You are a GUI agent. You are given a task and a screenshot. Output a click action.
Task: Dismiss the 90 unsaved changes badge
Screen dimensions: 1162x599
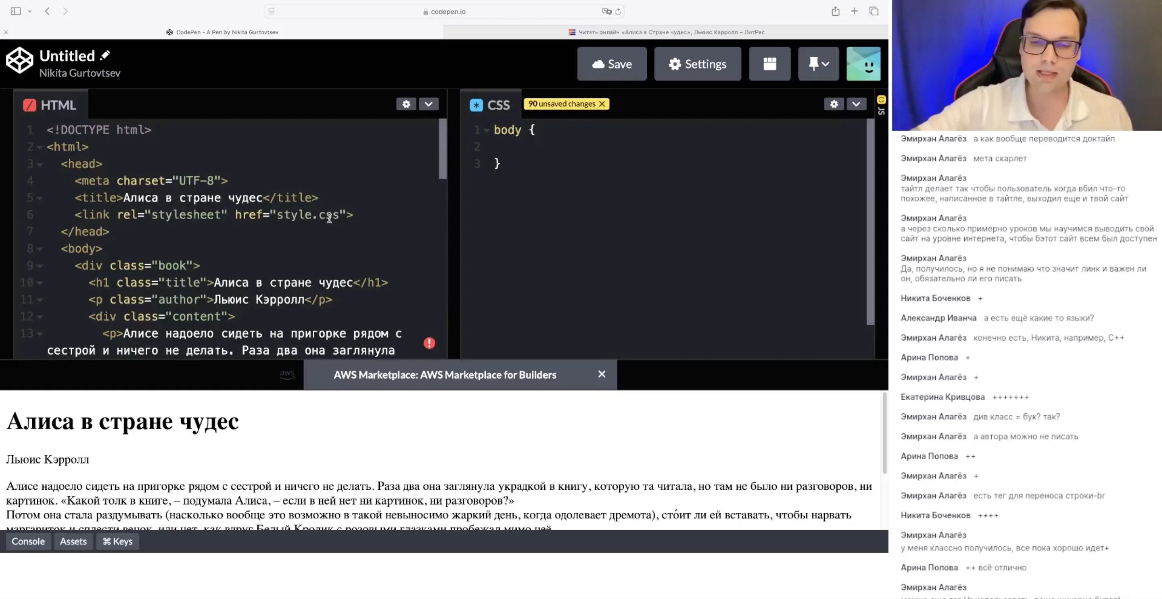[602, 104]
